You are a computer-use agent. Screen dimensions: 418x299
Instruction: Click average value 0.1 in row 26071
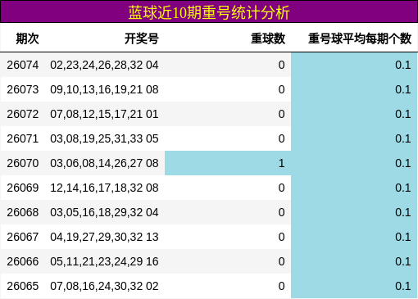click(403, 138)
